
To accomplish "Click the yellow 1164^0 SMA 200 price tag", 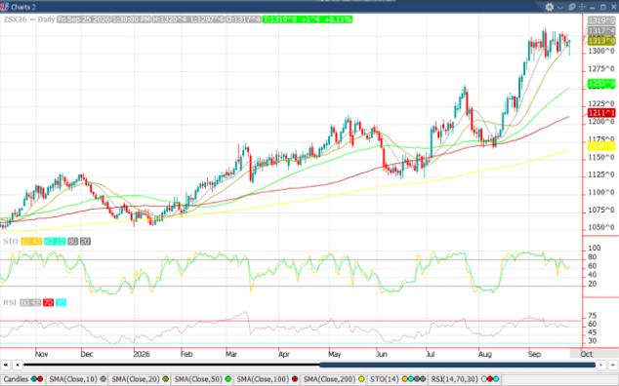I will point(601,146).
